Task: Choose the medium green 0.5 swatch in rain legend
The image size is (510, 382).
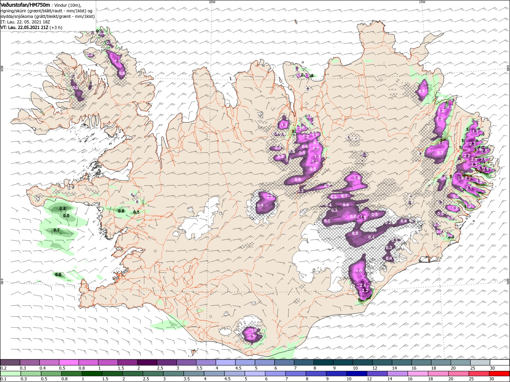Action: click(x=51, y=374)
